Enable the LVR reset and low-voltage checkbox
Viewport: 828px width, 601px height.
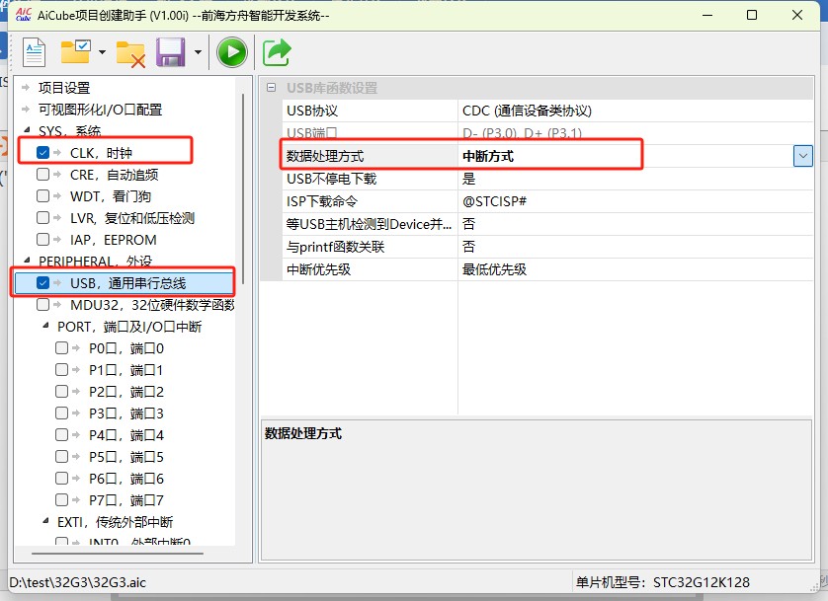pyautogui.click(x=42, y=218)
